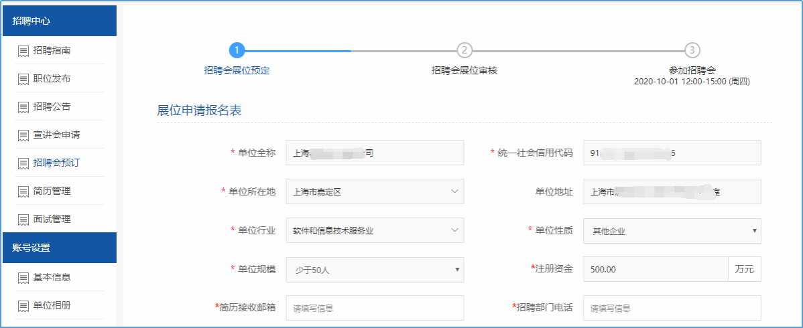Click step 3 circle 参加招聘会
Viewport: 803px width, 328px height.
[692, 50]
